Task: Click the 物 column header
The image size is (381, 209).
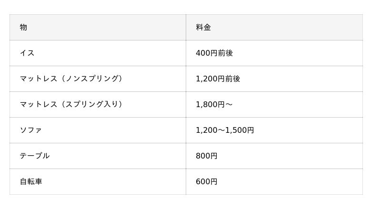Action: pyautogui.click(x=23, y=28)
